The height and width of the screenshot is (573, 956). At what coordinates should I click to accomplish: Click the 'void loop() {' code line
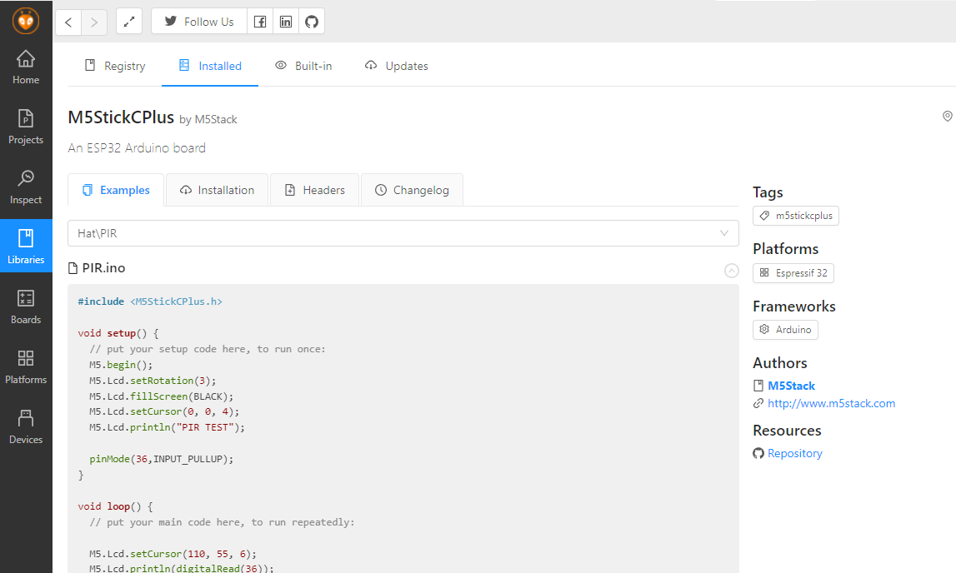pyautogui.click(x=115, y=506)
